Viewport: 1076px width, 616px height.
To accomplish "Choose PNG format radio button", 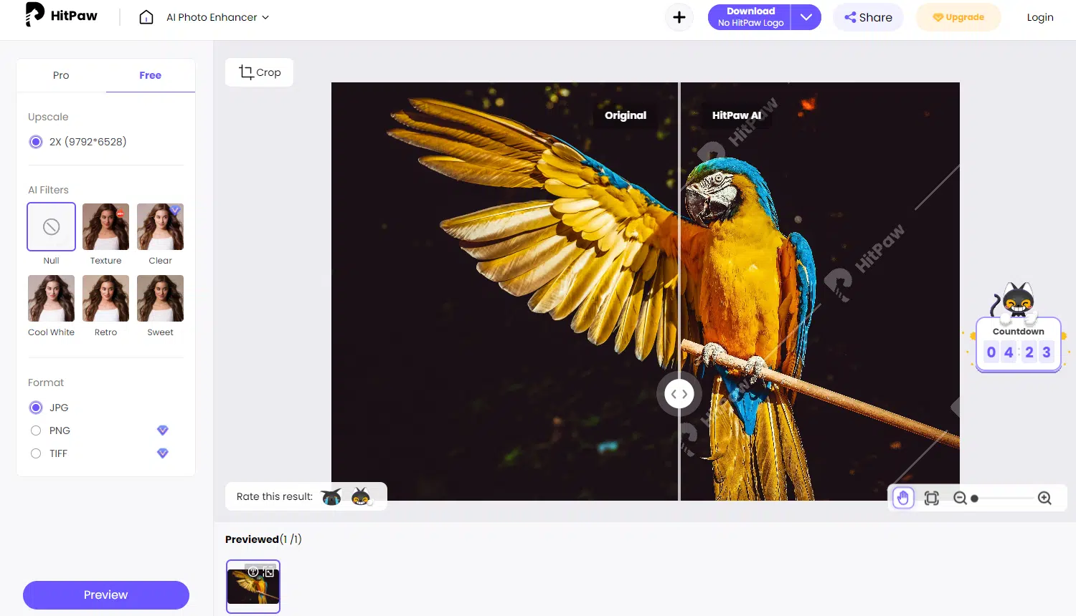I will [x=36, y=430].
